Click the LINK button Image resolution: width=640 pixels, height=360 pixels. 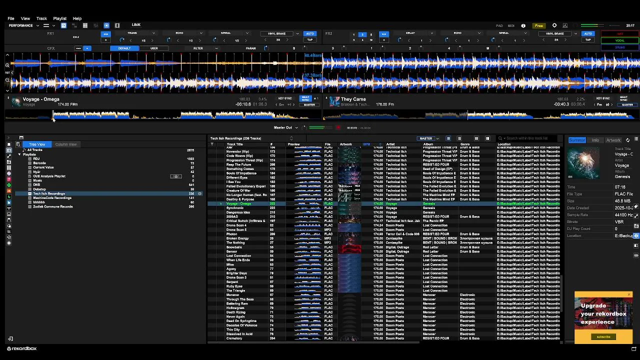pos(136,25)
